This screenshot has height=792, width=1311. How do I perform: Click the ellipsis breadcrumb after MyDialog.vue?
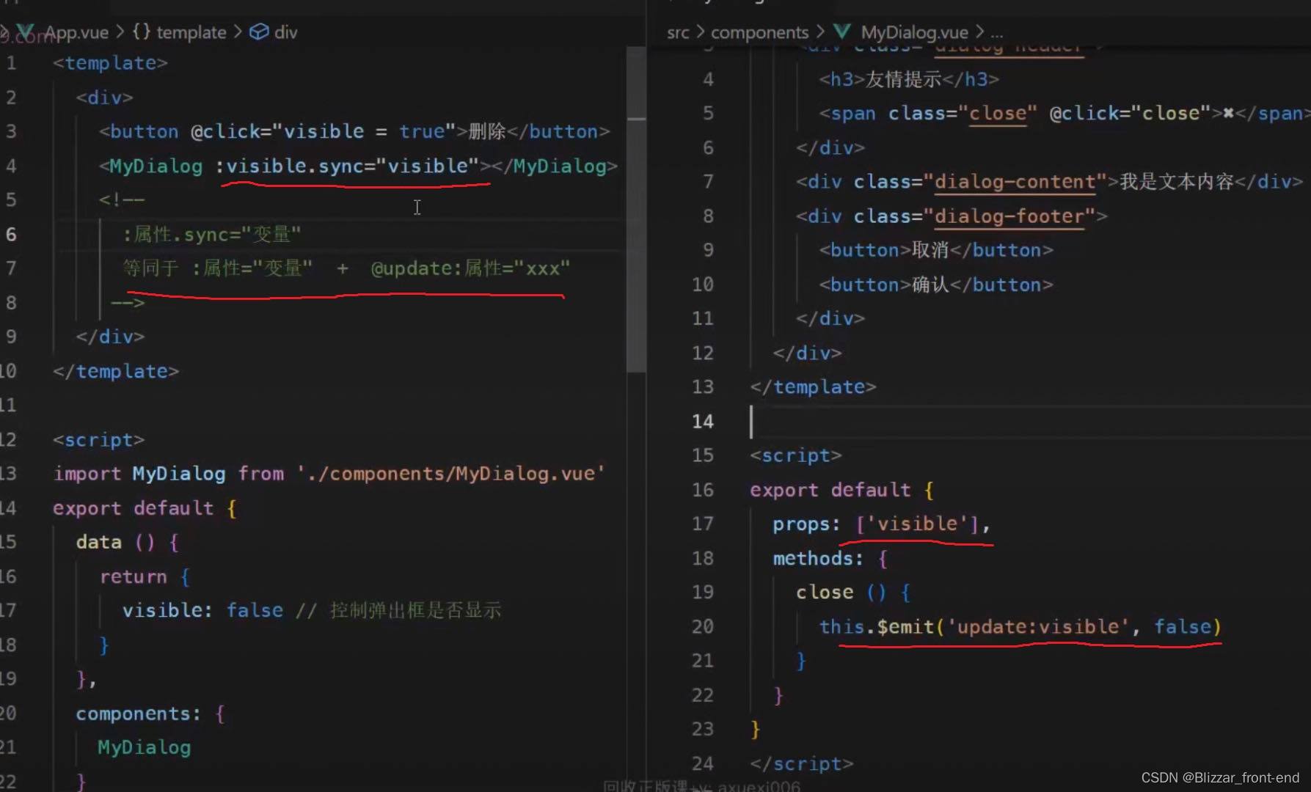(x=996, y=34)
